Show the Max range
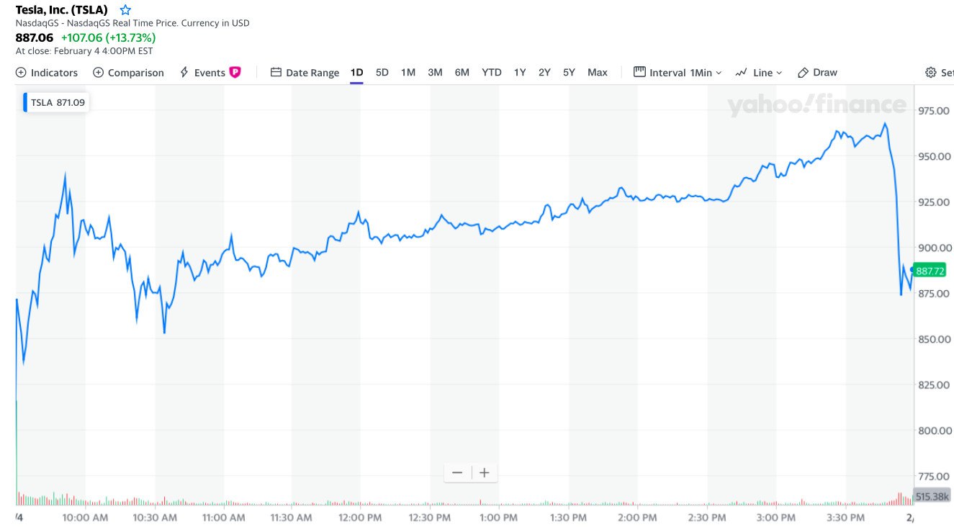This screenshot has width=954, height=527. click(x=598, y=72)
